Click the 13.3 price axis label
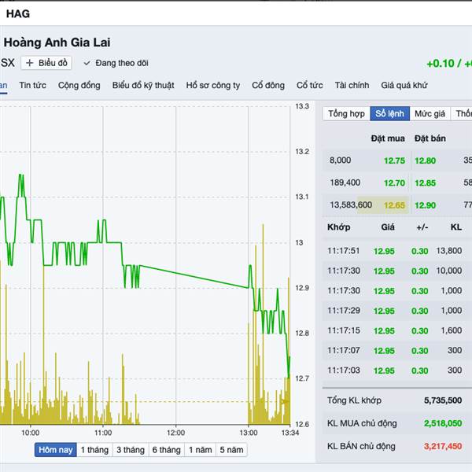 pos(302,106)
